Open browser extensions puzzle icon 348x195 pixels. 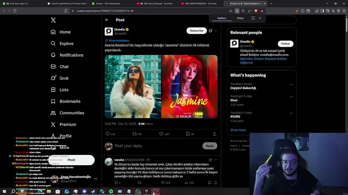303,11
